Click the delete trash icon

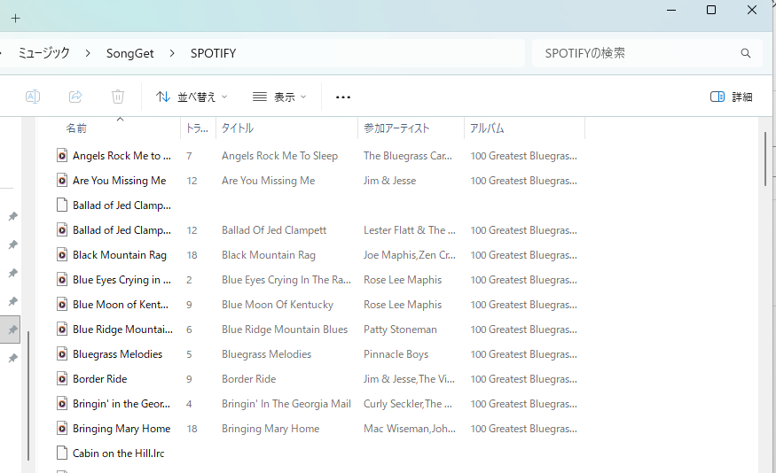point(118,97)
